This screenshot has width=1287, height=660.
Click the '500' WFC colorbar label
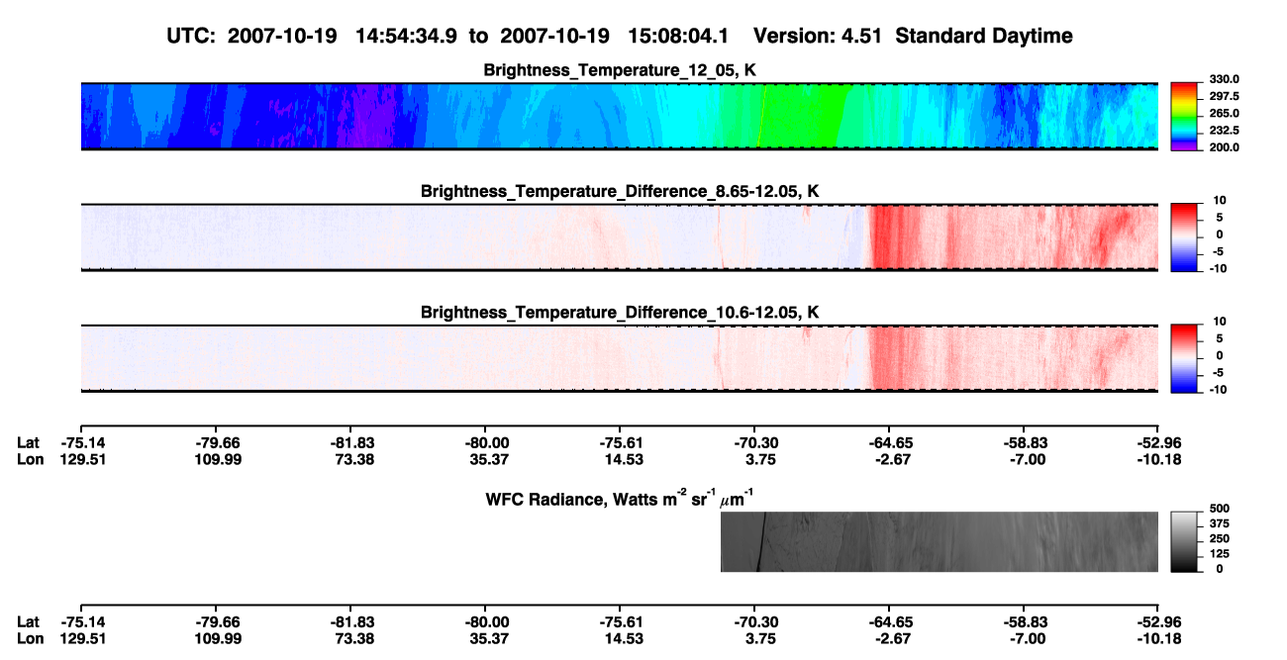coord(1219,509)
